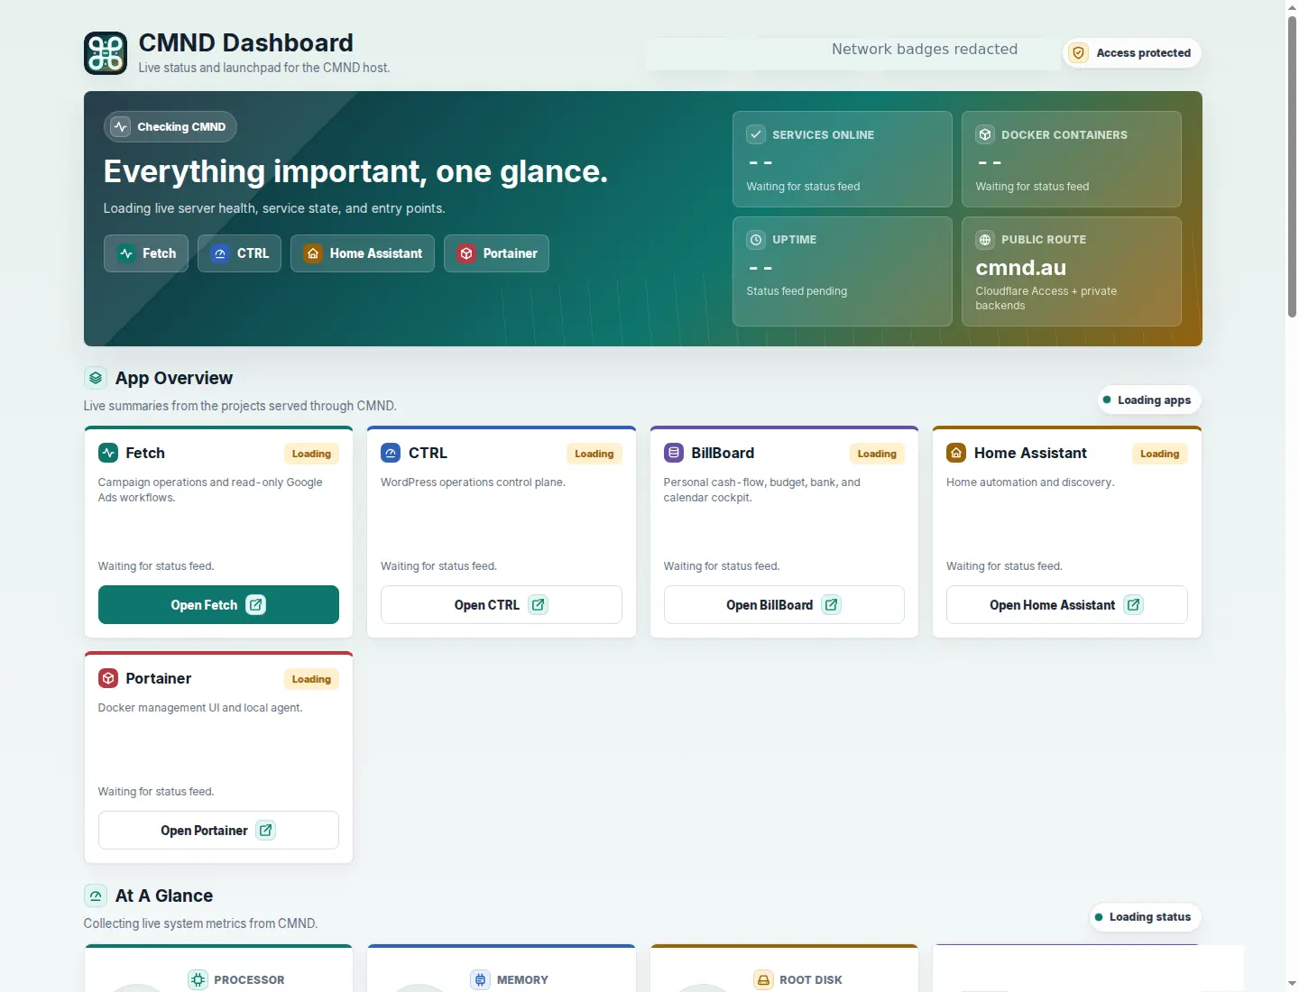This screenshot has width=1299, height=992.
Task: Click the cube icon beside Docker Containers
Action: [985, 134]
